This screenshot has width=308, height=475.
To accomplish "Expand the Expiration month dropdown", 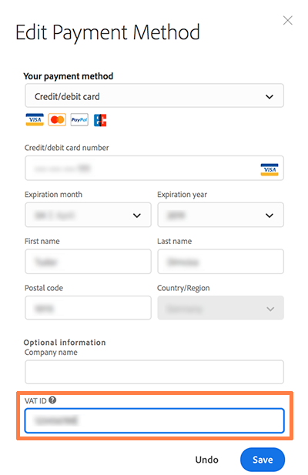I will [x=88, y=215].
